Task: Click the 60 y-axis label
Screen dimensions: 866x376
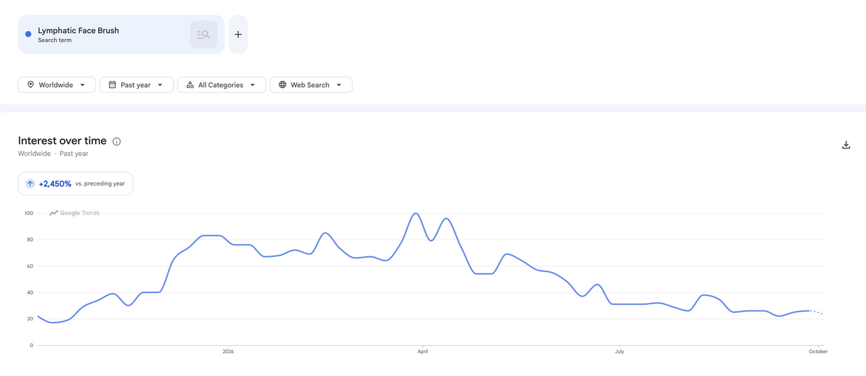Action: pyautogui.click(x=30, y=266)
